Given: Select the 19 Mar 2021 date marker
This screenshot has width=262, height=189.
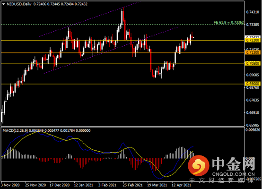Looking at the screenshot, I should tap(157, 185).
